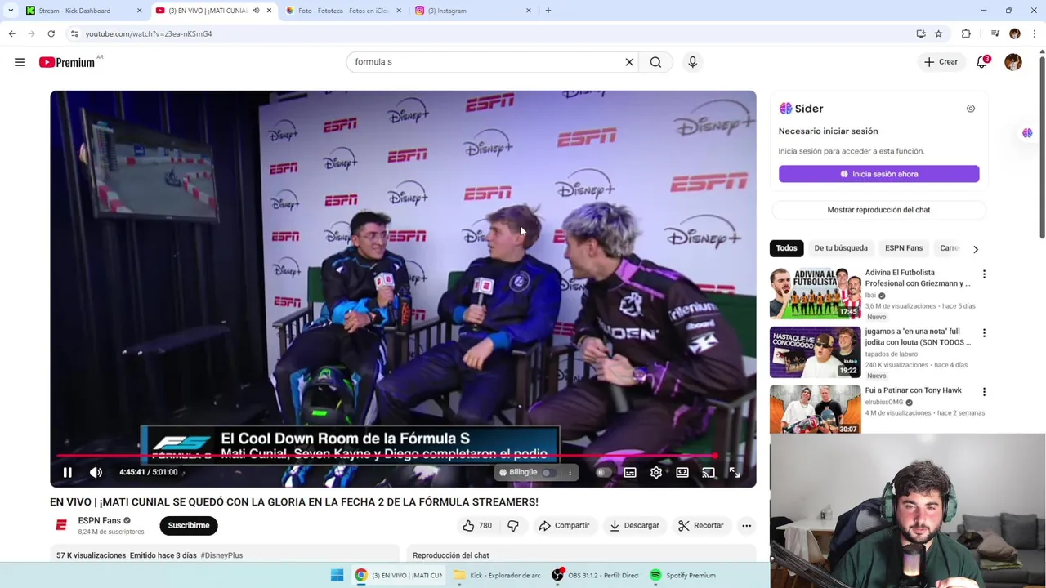The image size is (1046, 588).
Task: Open Adivina El Futbolista video thumbnail
Action: (x=815, y=293)
